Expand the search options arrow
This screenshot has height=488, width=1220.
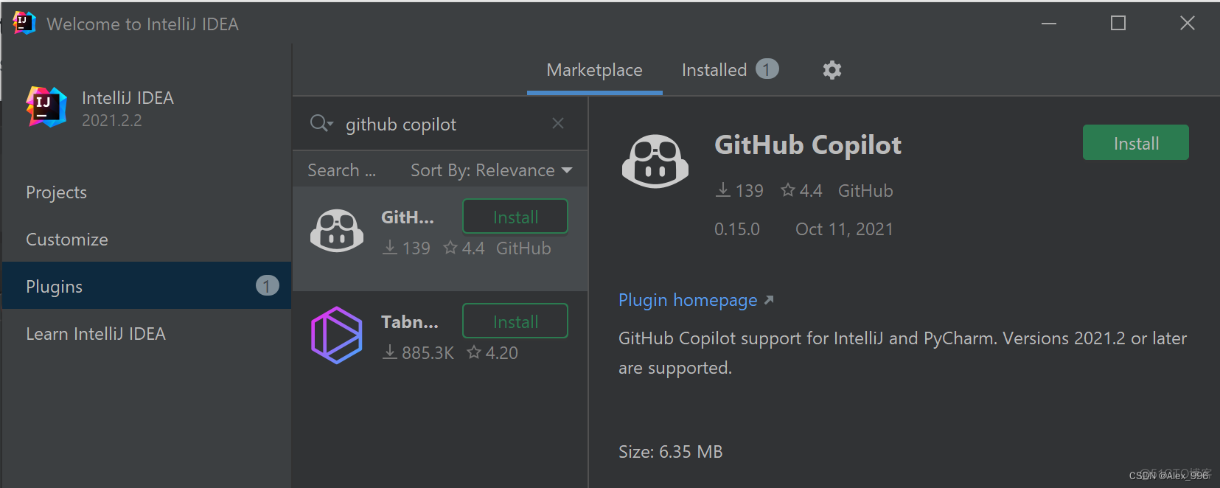pos(330,124)
